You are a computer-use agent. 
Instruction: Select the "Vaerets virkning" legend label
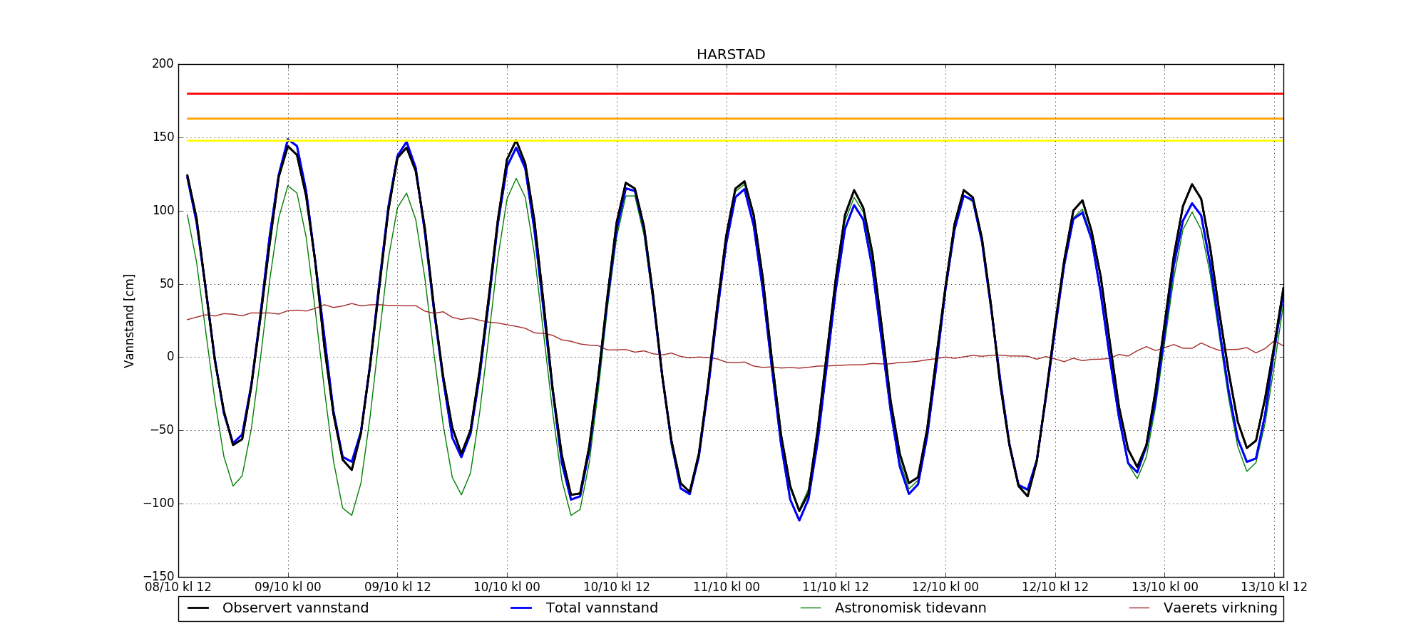click(x=1220, y=608)
